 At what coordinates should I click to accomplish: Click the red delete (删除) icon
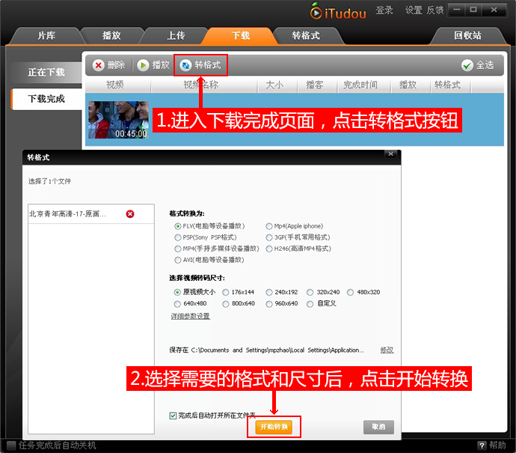pyautogui.click(x=99, y=65)
